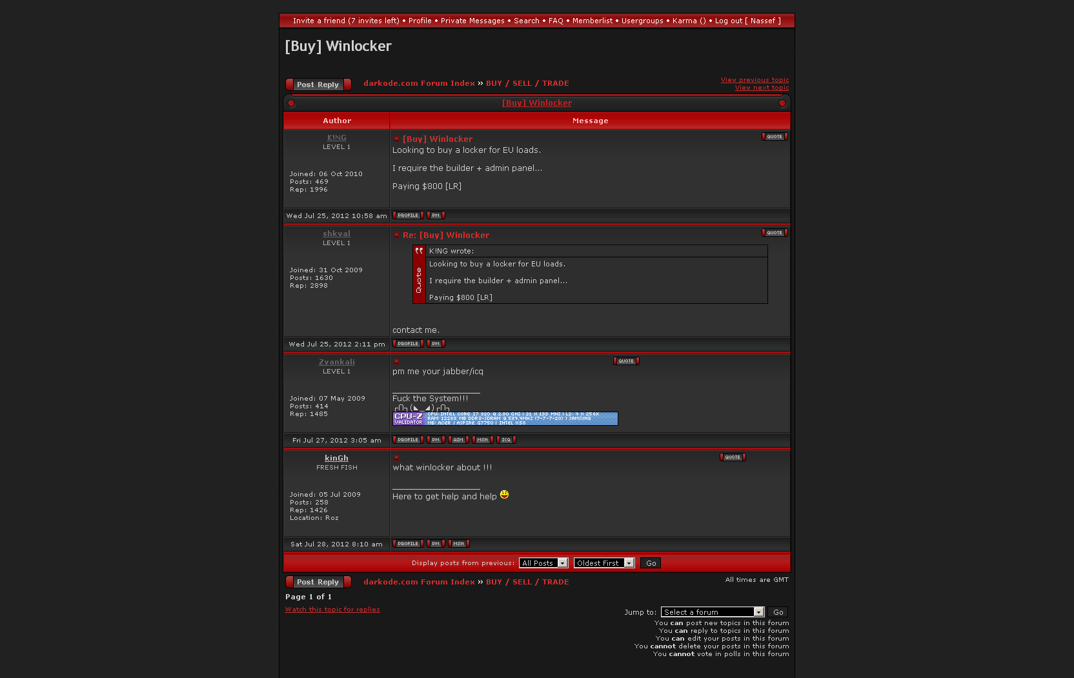The width and height of the screenshot is (1074, 678).
Task: Click MSN button under kinGh's post
Action: pyautogui.click(x=458, y=544)
